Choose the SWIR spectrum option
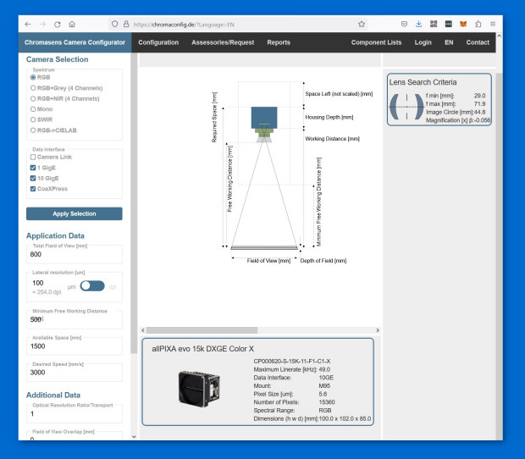525x459 pixels. [33, 119]
